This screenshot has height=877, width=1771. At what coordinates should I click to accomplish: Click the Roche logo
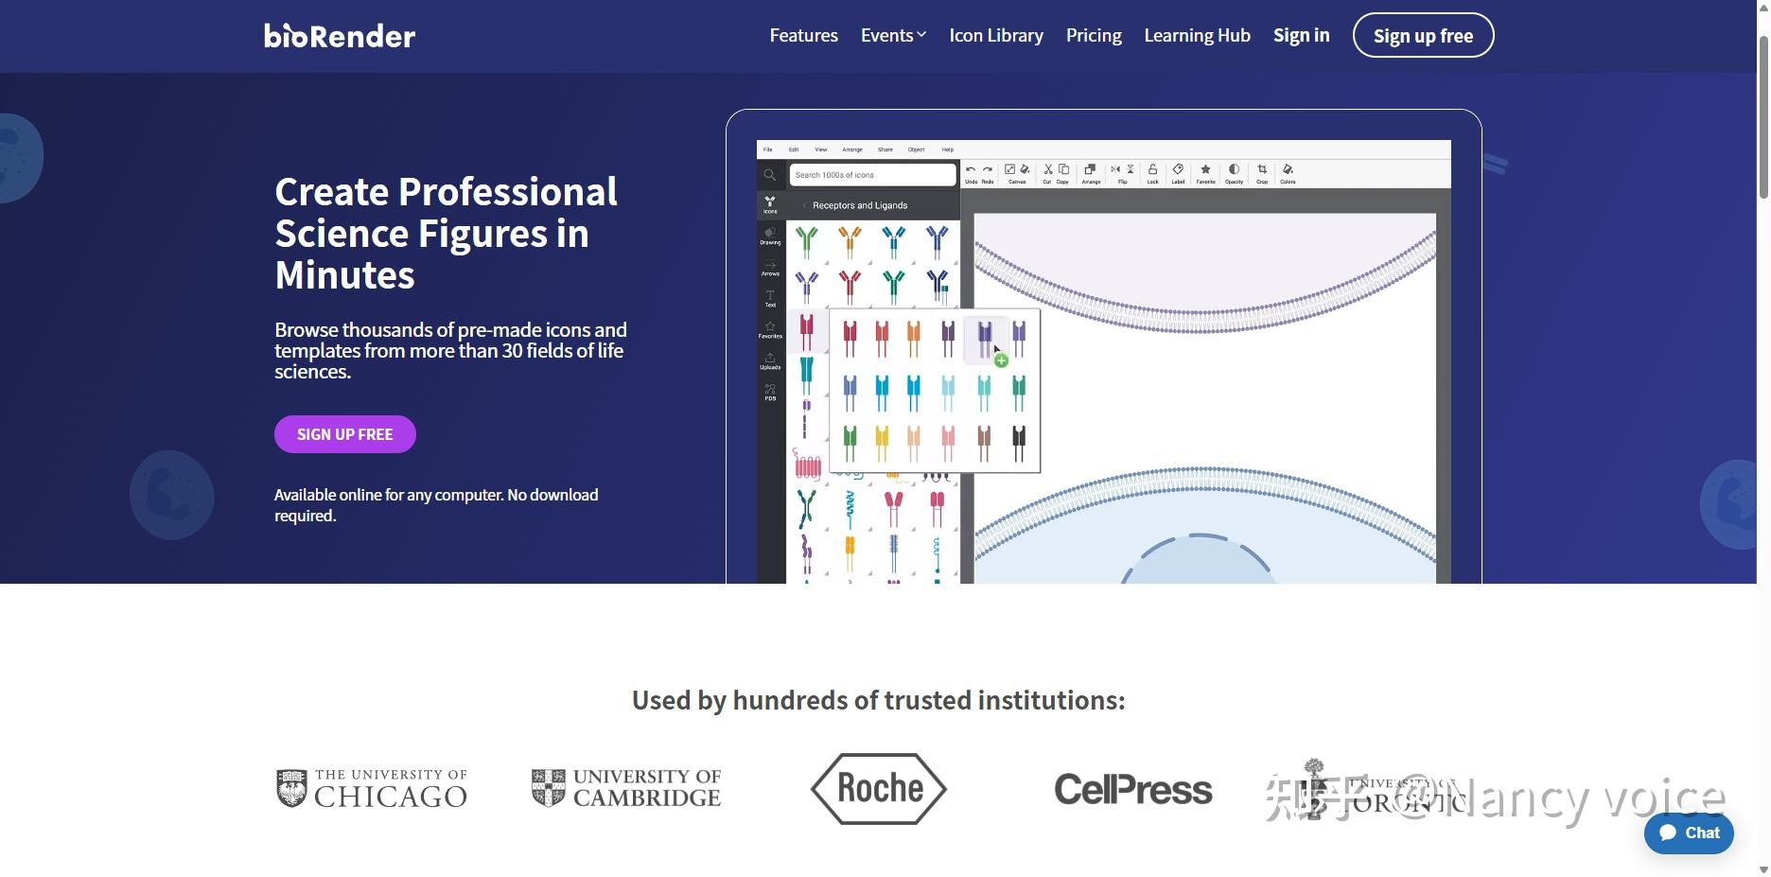click(879, 789)
